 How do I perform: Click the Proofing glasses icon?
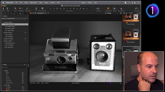coord(98,8)
